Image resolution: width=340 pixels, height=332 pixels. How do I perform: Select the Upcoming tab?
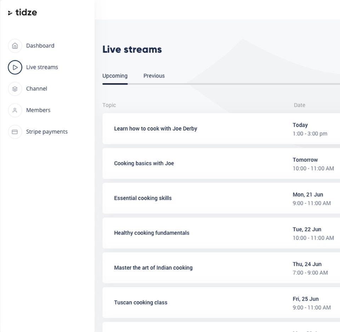tap(115, 76)
